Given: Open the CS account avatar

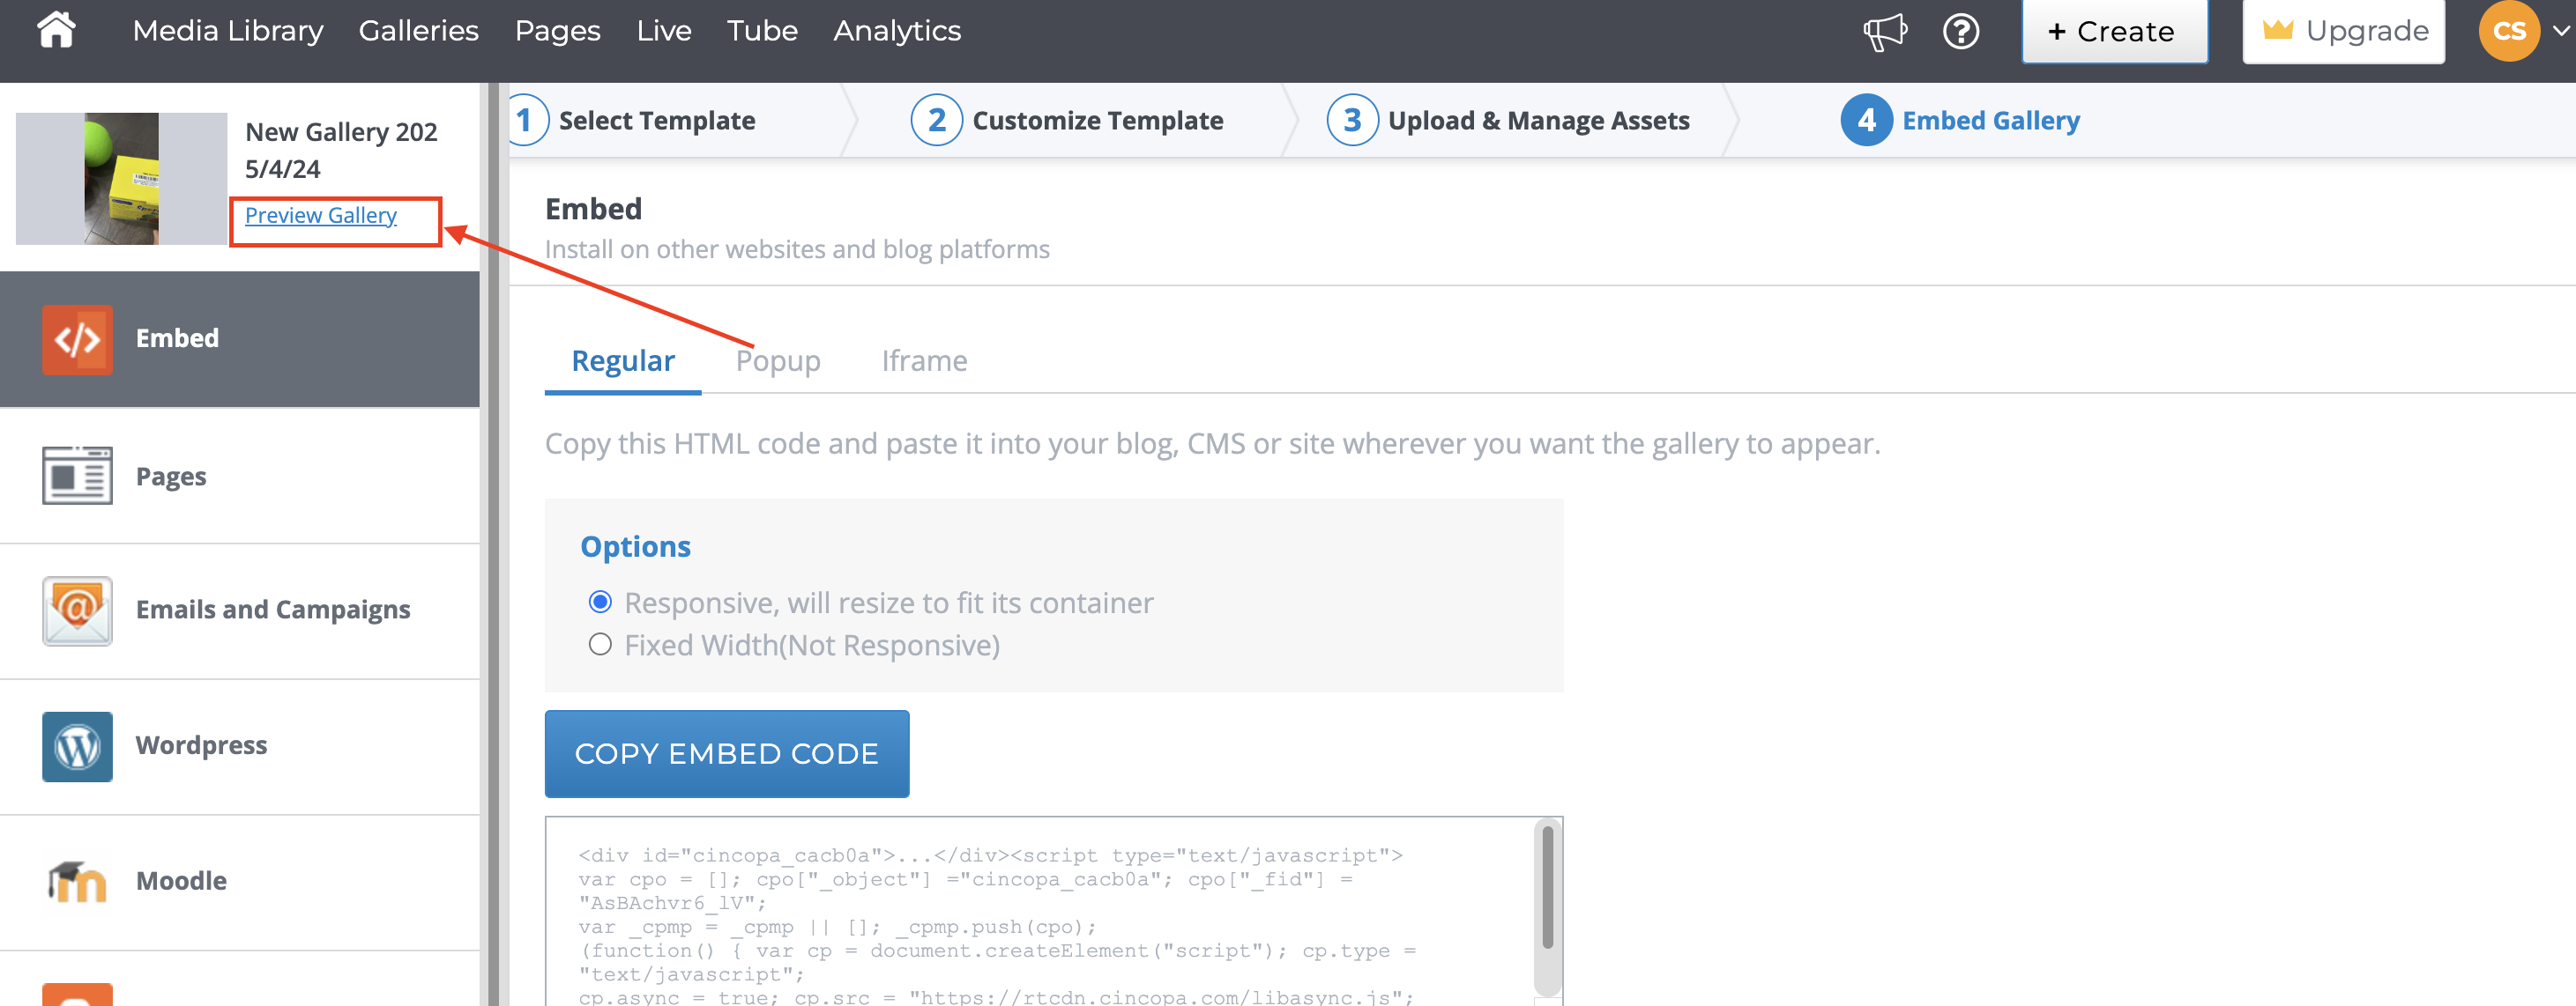Looking at the screenshot, I should pyautogui.click(x=2509, y=31).
